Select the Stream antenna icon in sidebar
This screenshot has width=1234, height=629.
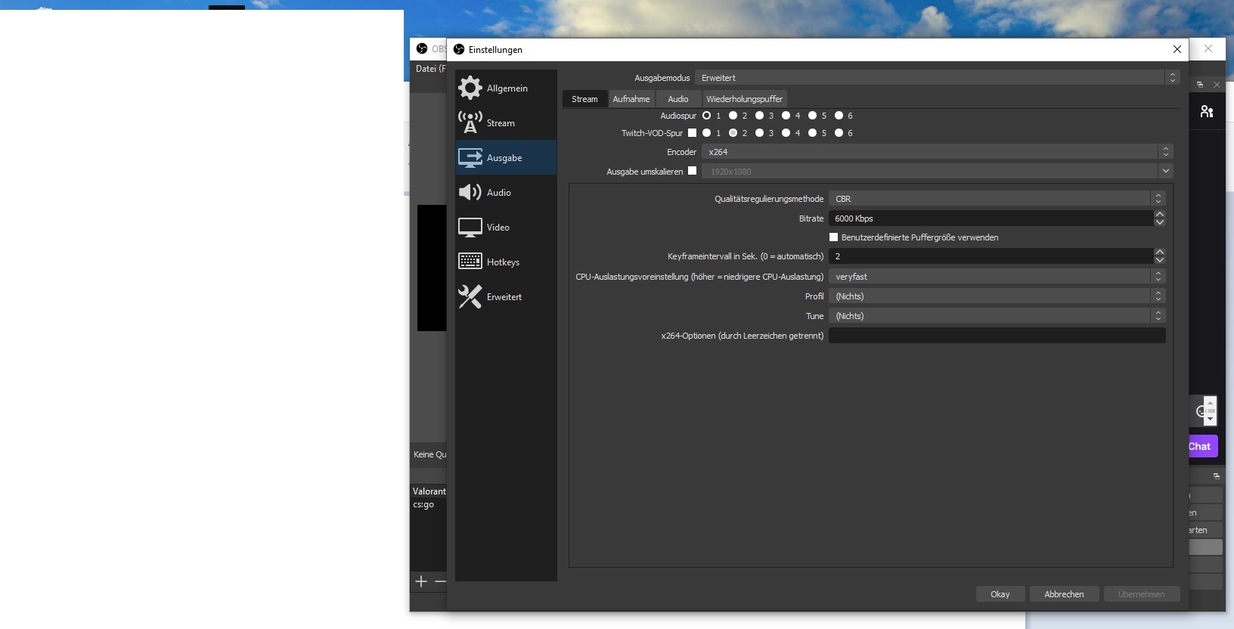click(470, 122)
